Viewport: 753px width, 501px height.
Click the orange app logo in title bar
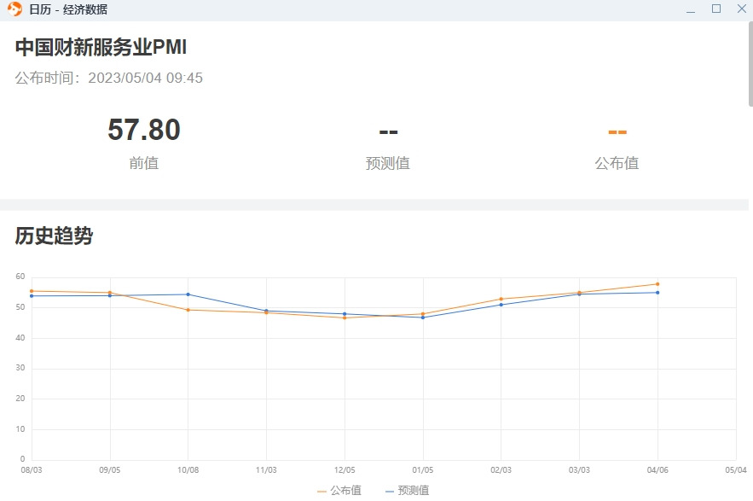[14, 9]
